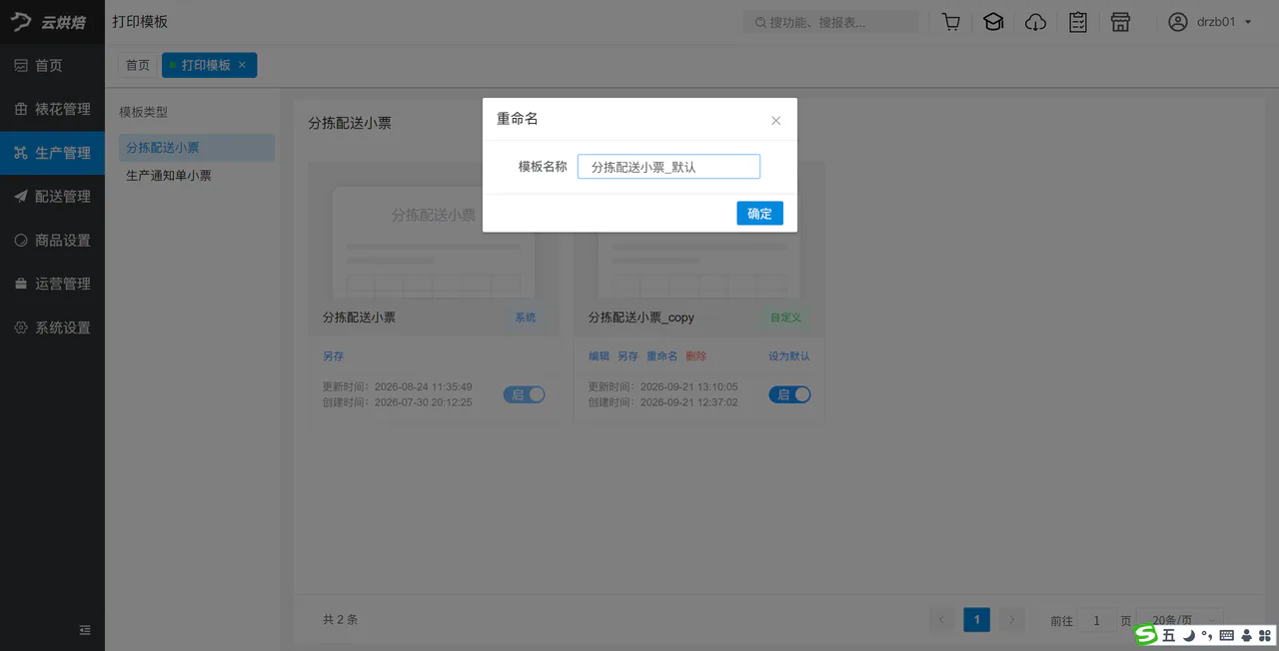Open the store icon in header
Image resolution: width=1279 pixels, height=651 pixels.
tap(1120, 22)
